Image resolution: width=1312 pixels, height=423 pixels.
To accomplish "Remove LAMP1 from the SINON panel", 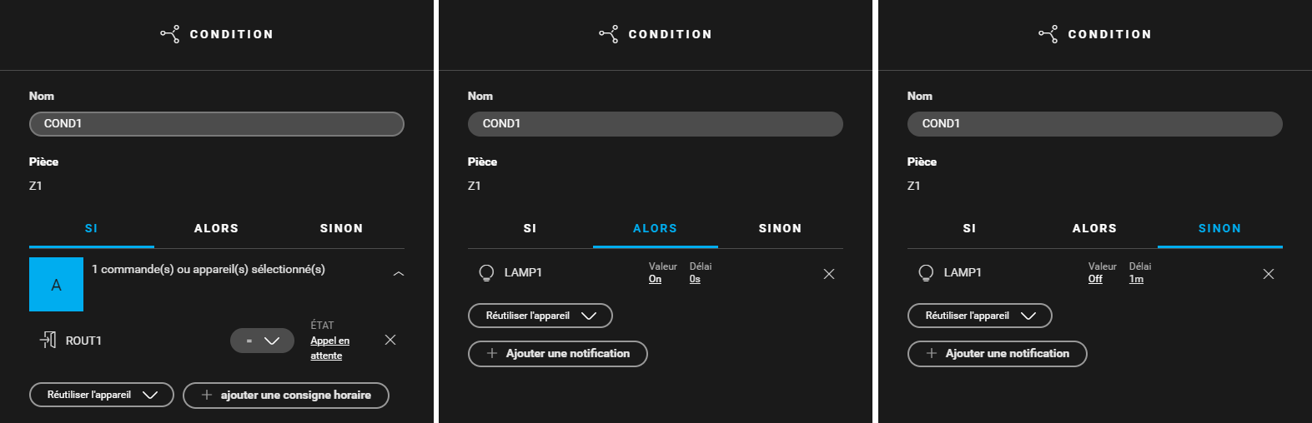I will (1269, 274).
